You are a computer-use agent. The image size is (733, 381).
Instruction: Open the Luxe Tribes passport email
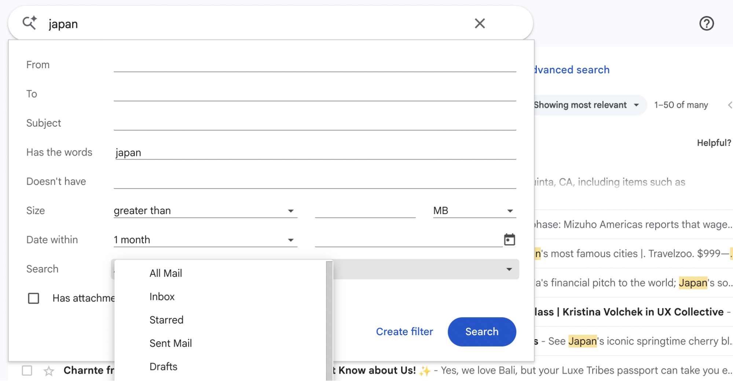[x=532, y=371]
